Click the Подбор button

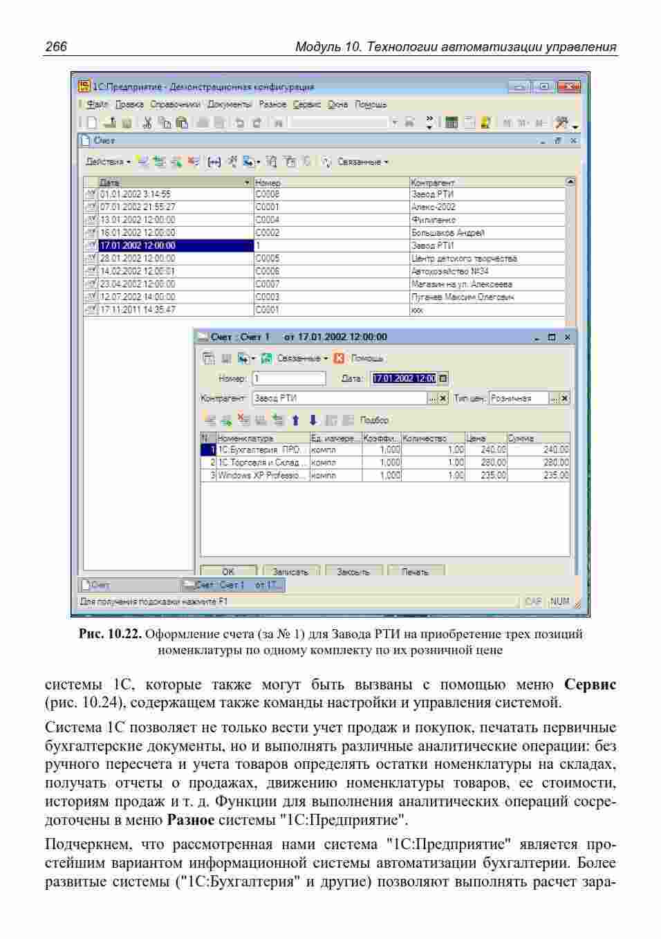[x=375, y=420]
